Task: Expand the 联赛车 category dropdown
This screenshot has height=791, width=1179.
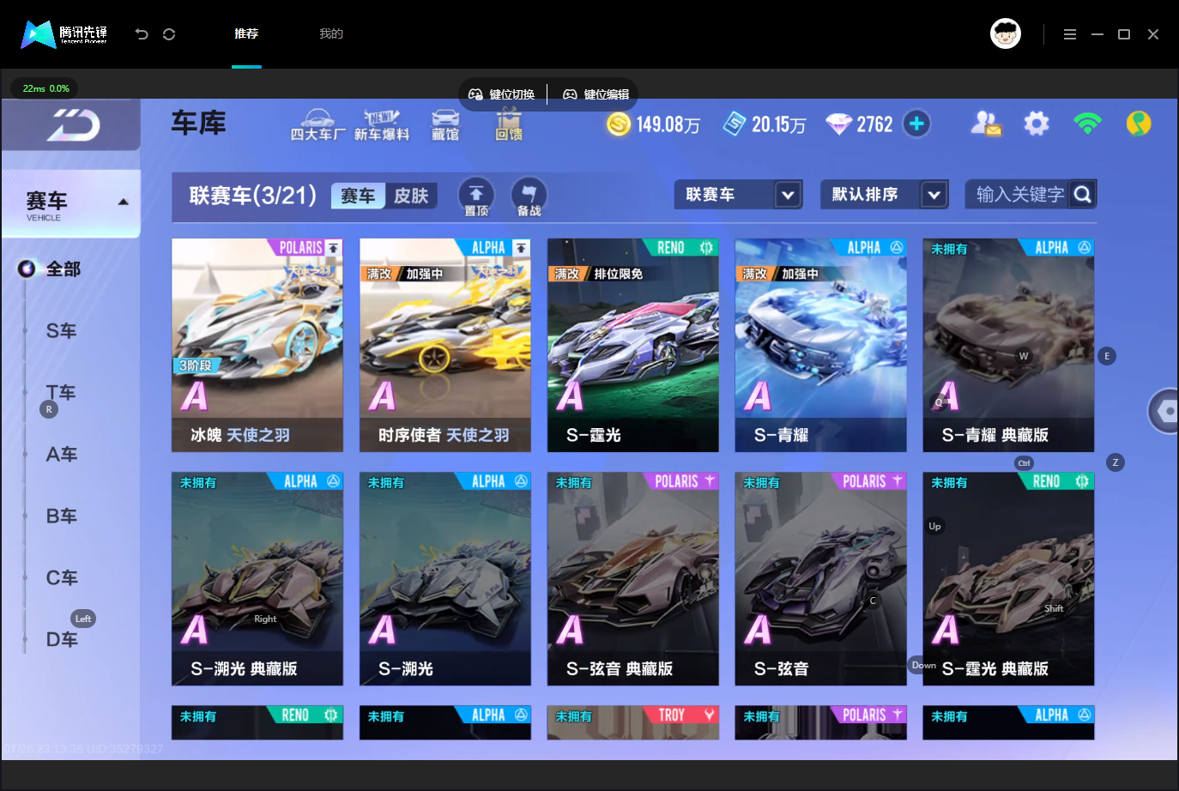Action: pos(738,195)
